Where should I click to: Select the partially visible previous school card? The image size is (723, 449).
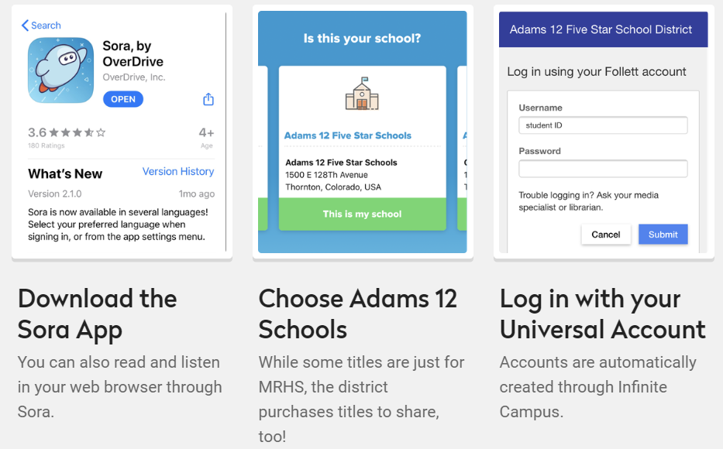tap(263, 149)
